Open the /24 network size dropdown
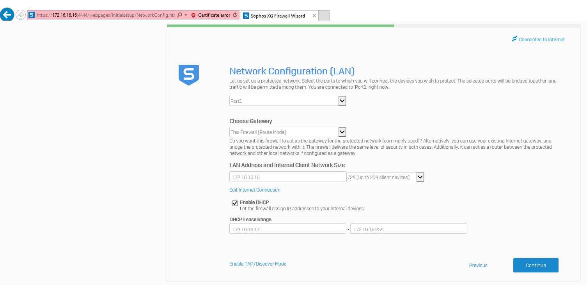The image size is (587, 285). [x=420, y=177]
